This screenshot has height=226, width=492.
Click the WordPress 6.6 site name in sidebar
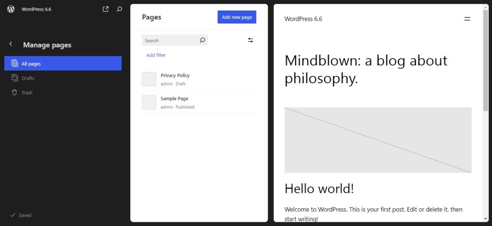tap(37, 9)
